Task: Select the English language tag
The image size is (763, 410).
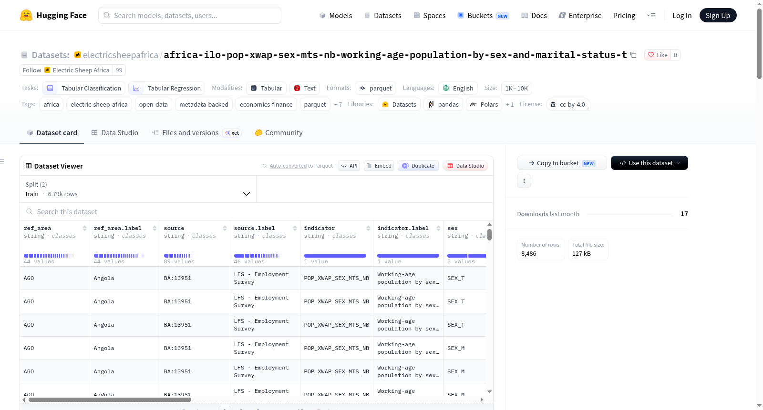Action: 458,88
